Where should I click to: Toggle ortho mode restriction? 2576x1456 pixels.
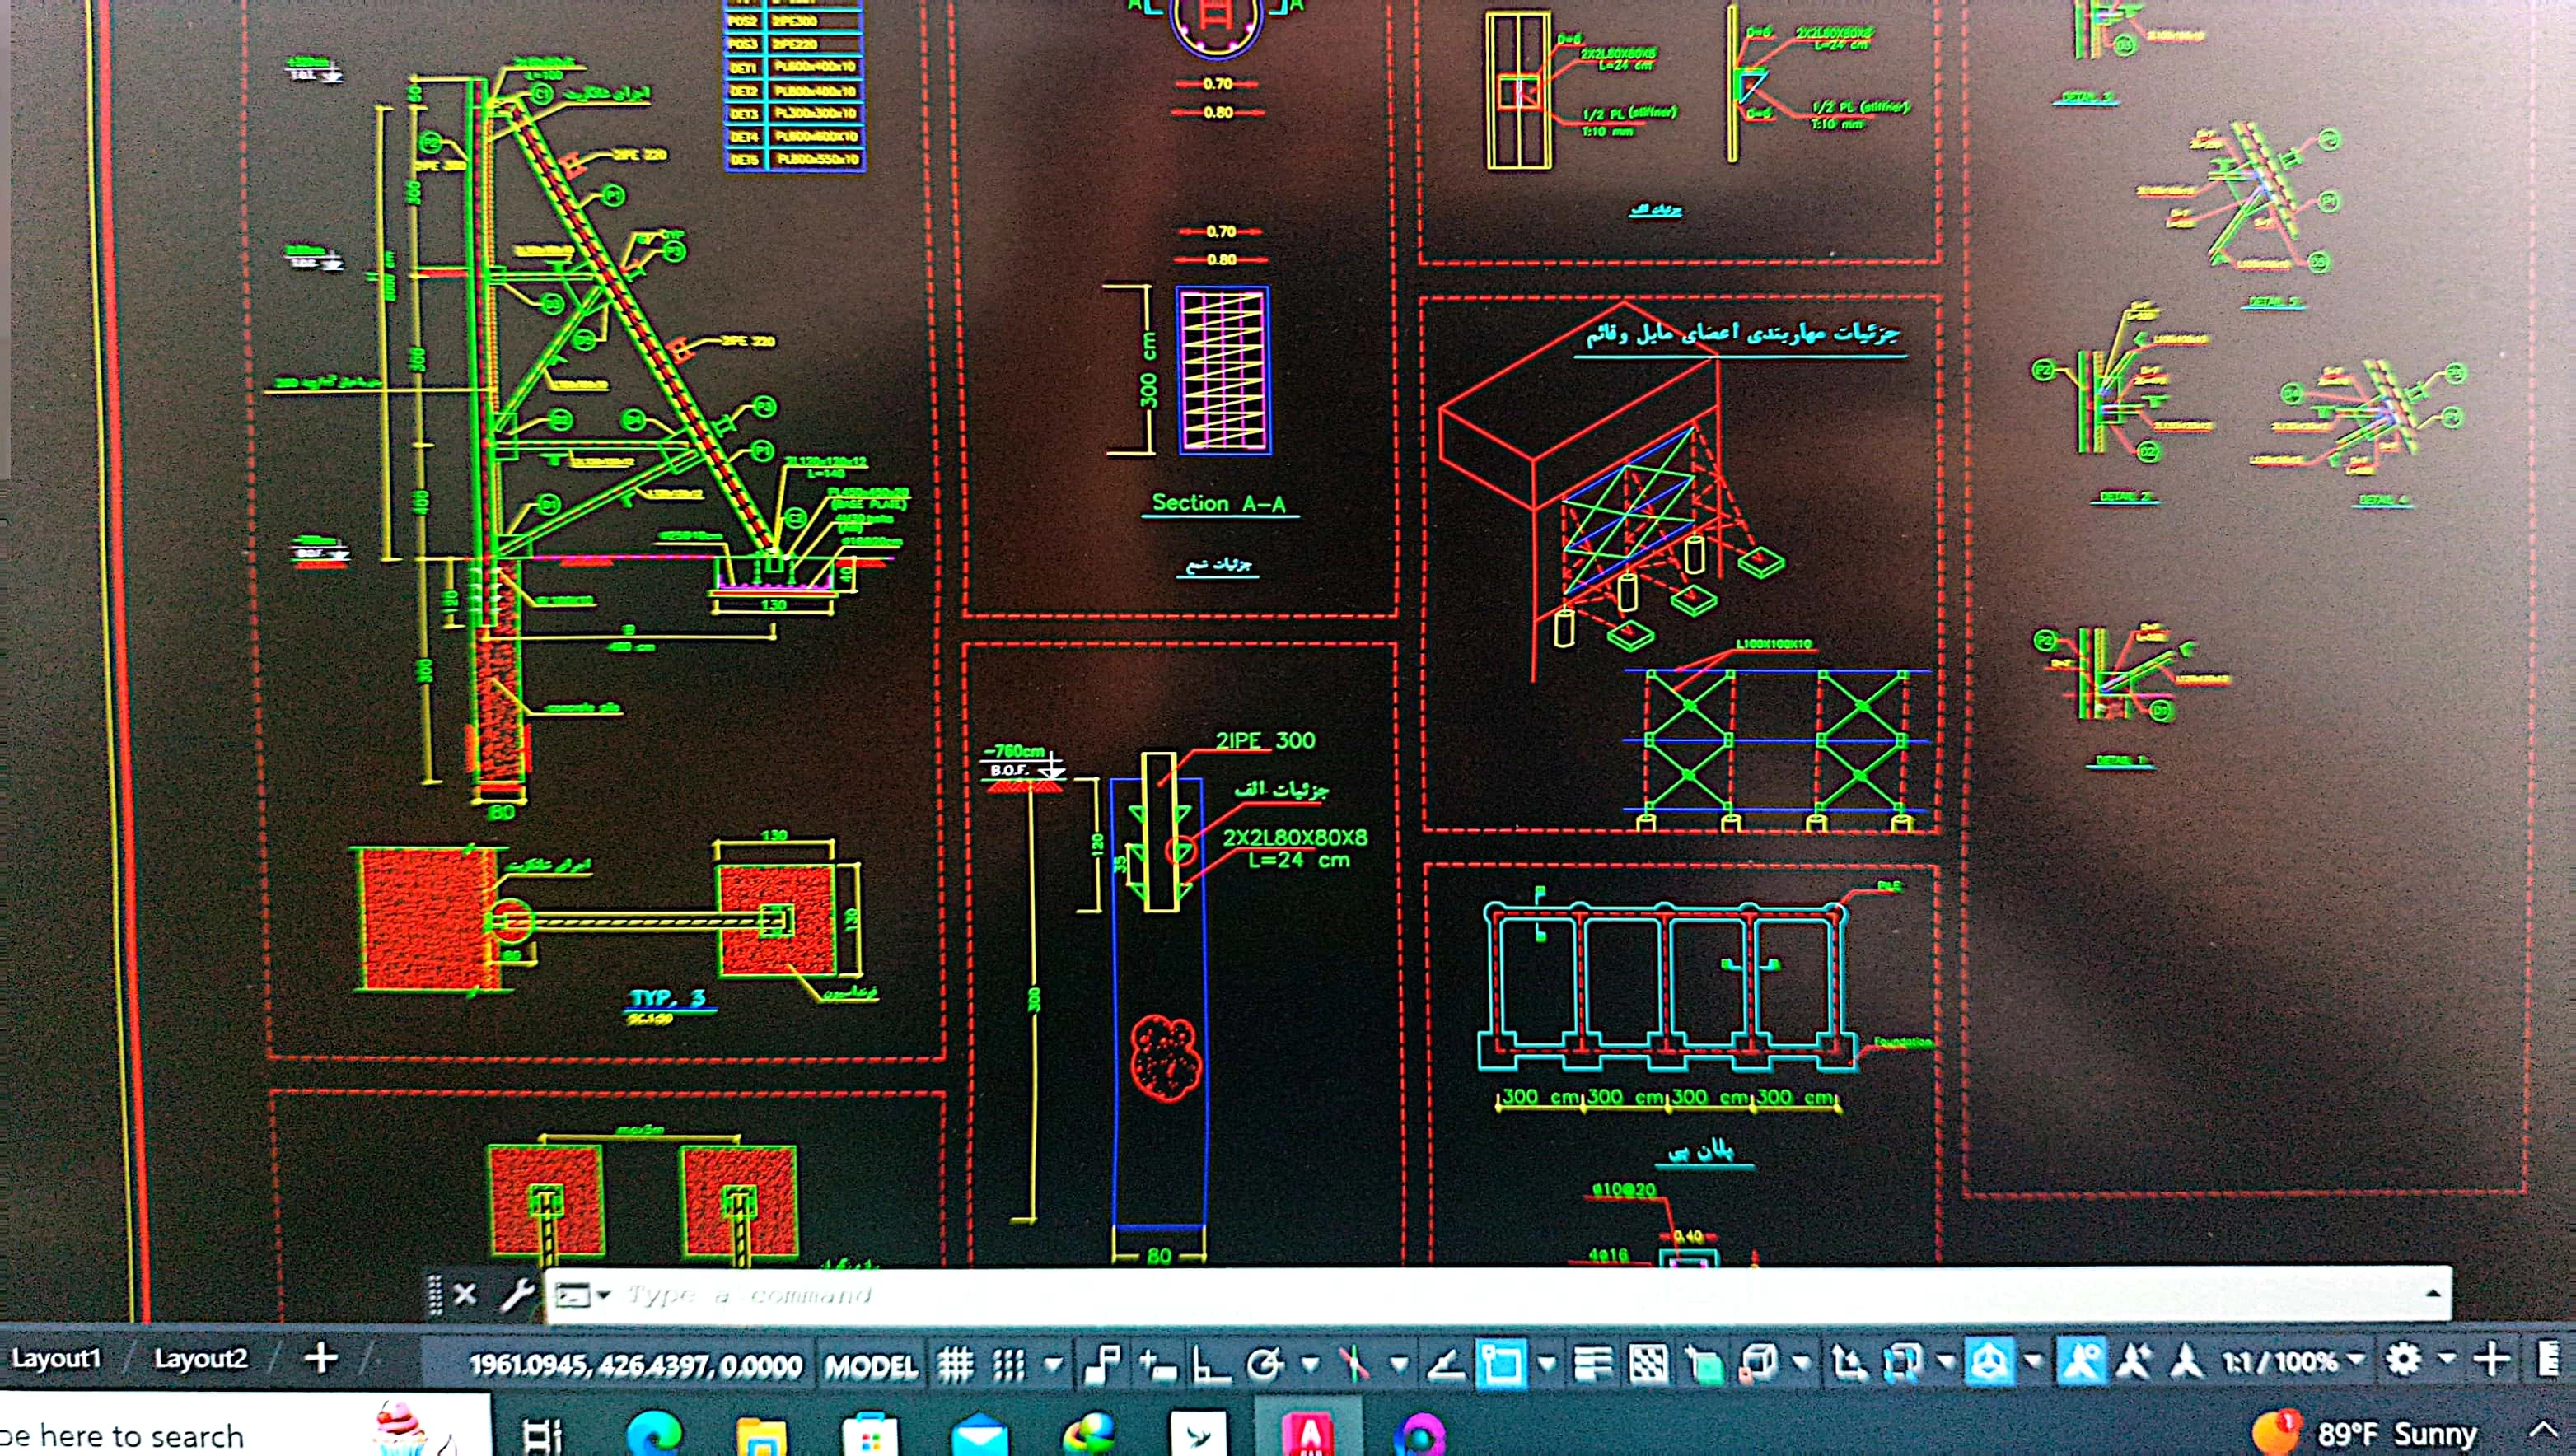[1211, 1364]
